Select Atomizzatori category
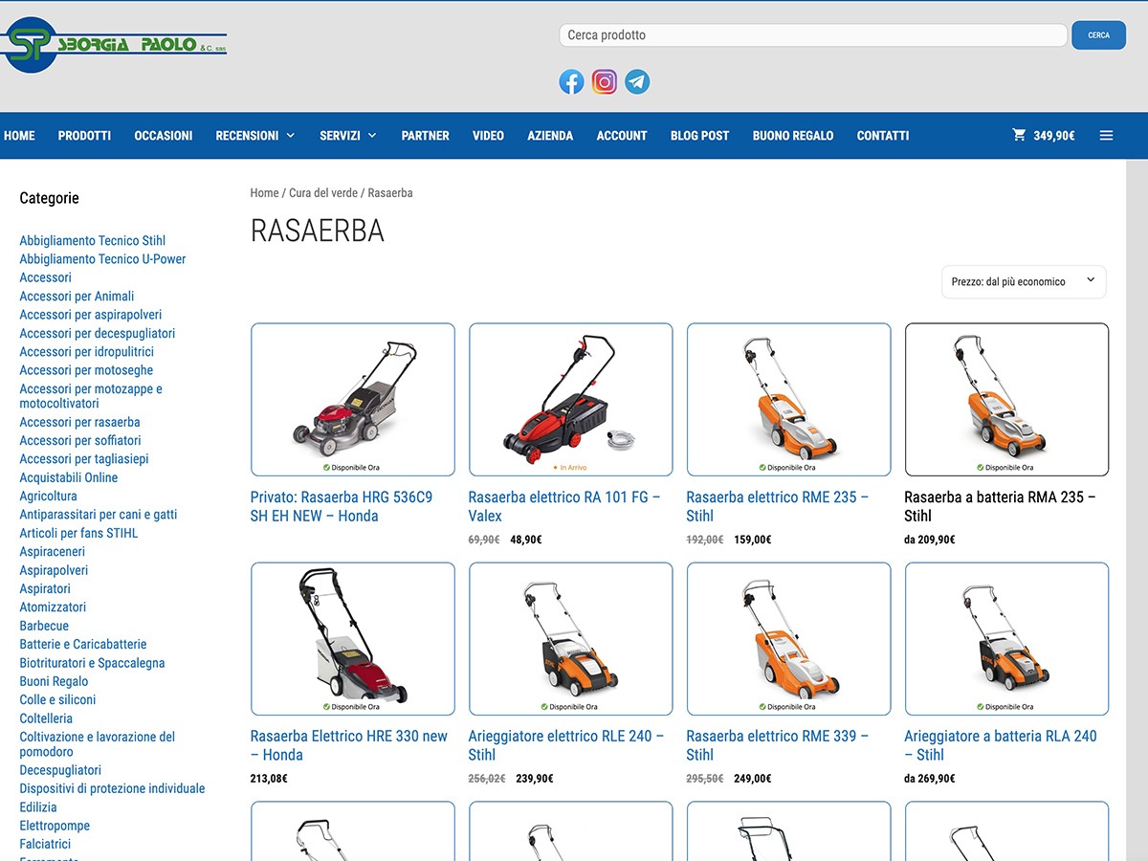 click(53, 607)
